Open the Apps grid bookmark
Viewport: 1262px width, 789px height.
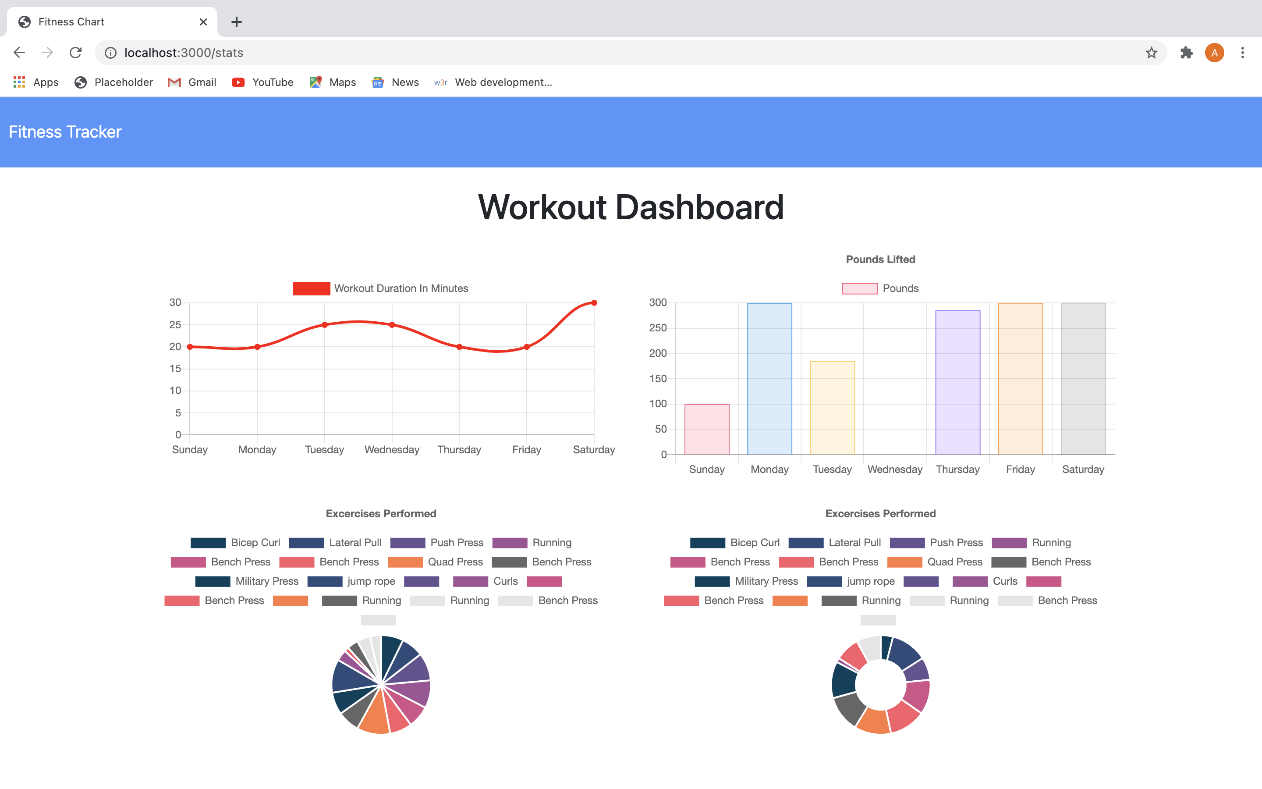(35, 82)
